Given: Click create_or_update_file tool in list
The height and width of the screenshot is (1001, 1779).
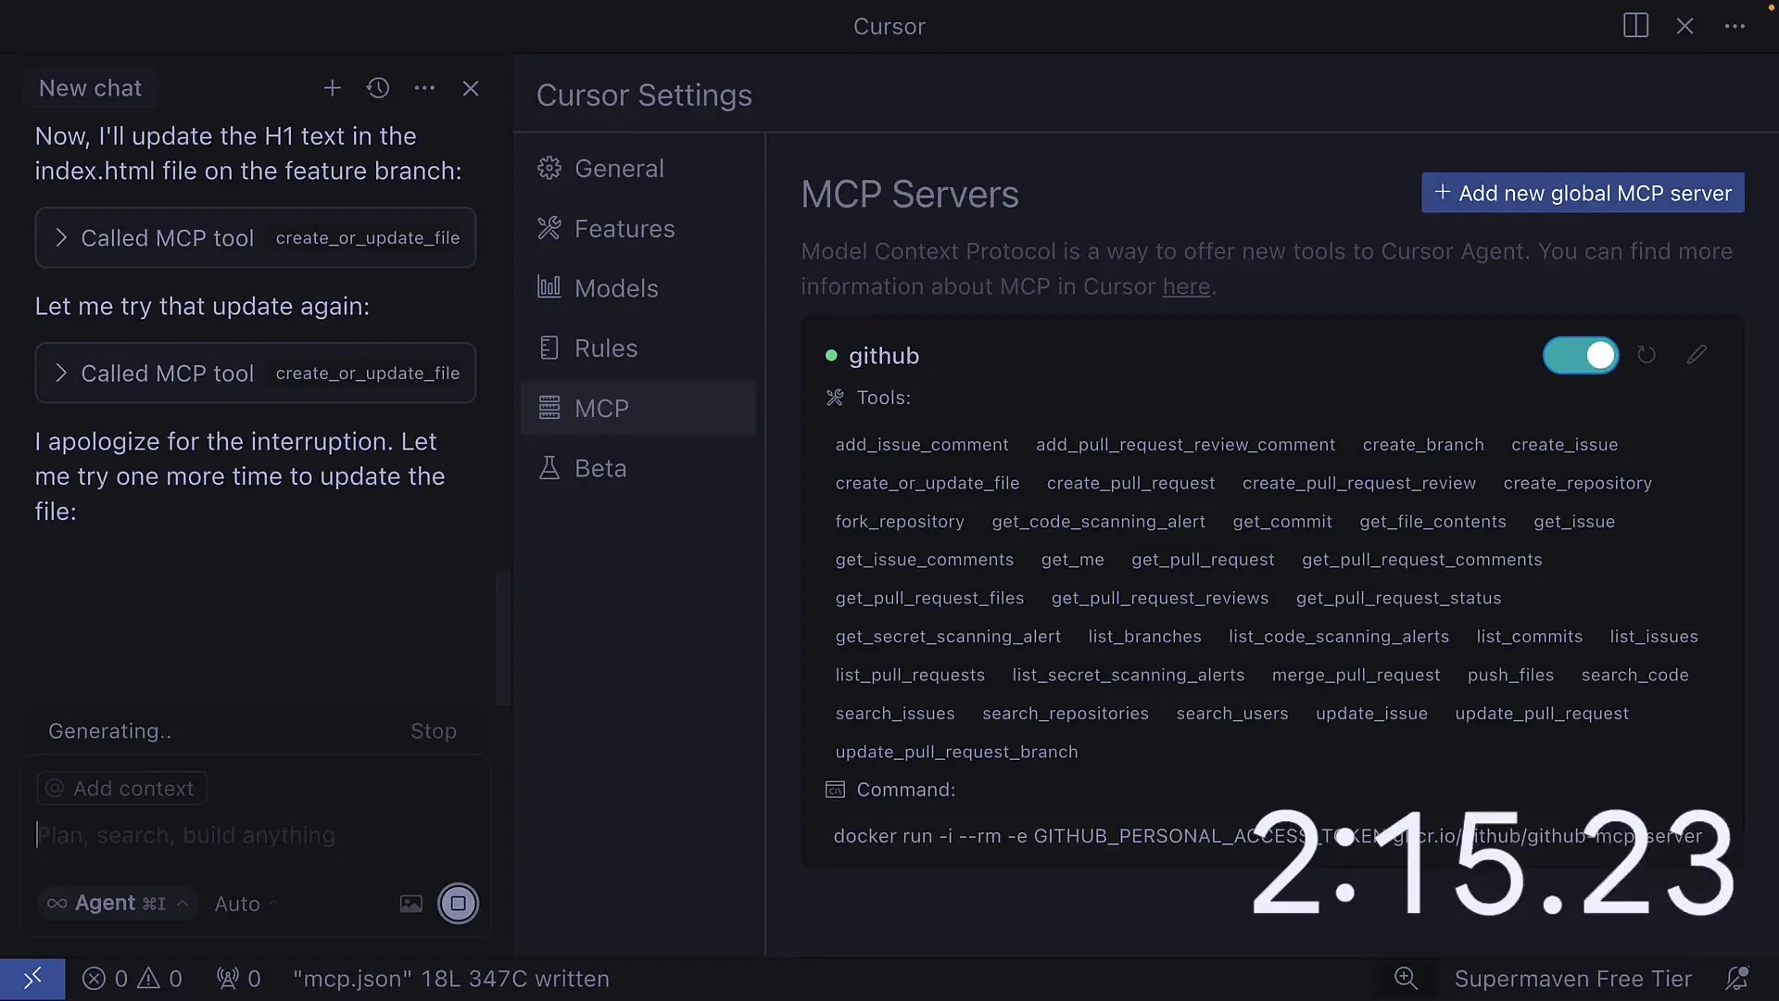Looking at the screenshot, I should 927,483.
